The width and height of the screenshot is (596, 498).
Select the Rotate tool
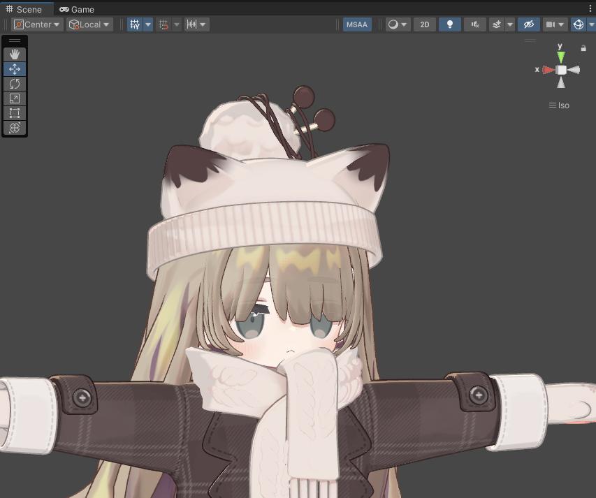click(x=15, y=84)
